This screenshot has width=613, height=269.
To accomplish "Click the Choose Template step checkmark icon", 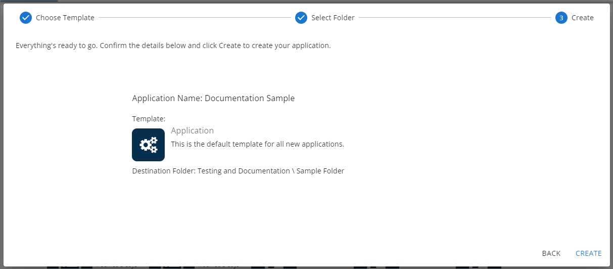I will [25, 18].
